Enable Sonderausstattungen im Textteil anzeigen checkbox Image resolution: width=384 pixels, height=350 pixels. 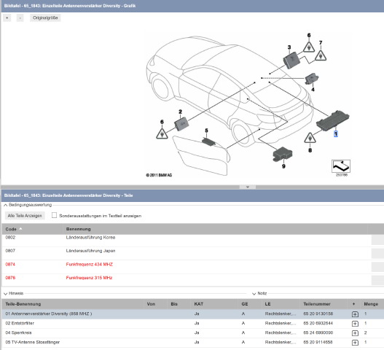(54, 215)
